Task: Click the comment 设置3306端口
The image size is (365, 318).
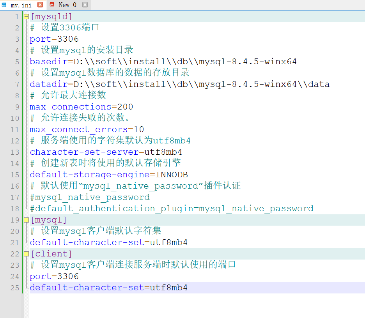Action: (x=64, y=28)
